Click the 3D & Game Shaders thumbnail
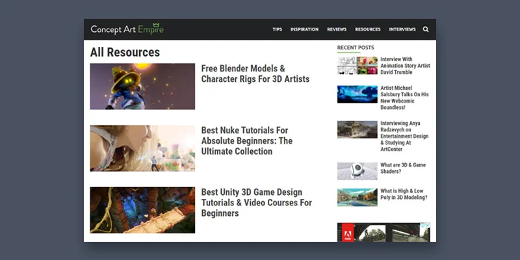520x260 pixels. tap(357, 171)
